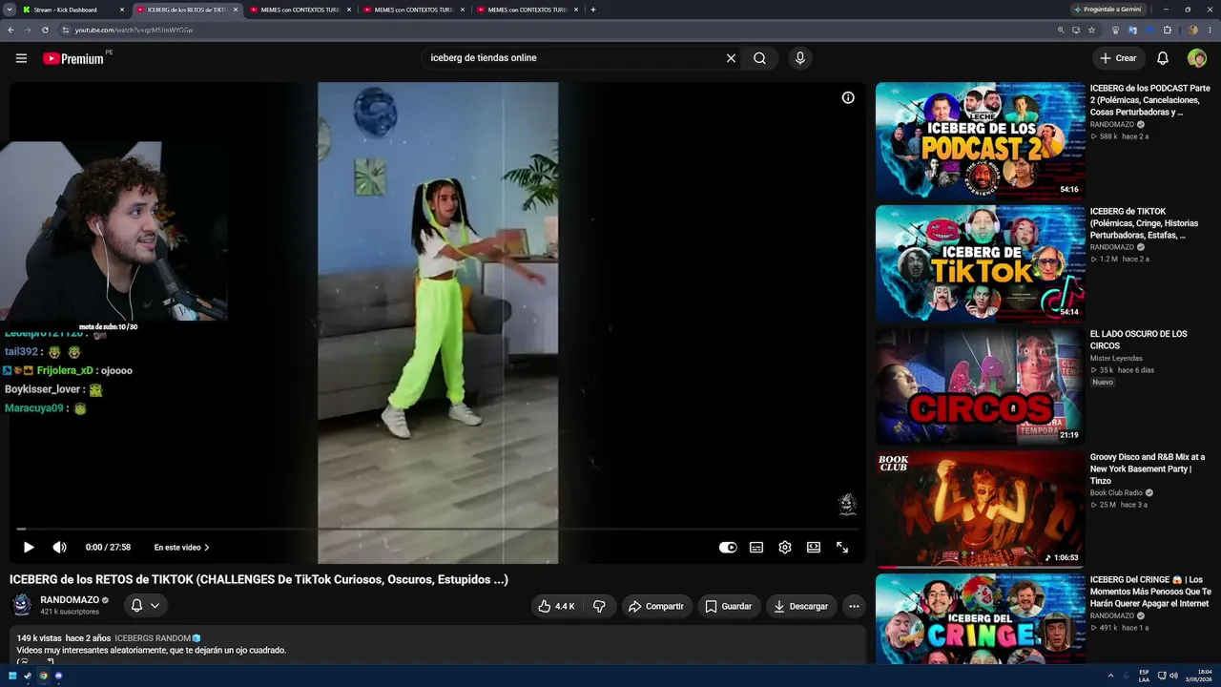Open a new browser tab

click(593, 10)
